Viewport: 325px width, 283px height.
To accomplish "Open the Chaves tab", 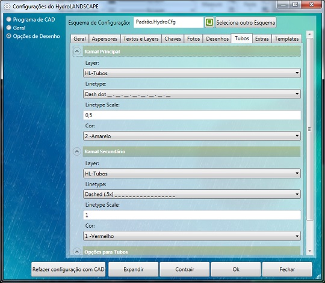I will pos(173,38).
